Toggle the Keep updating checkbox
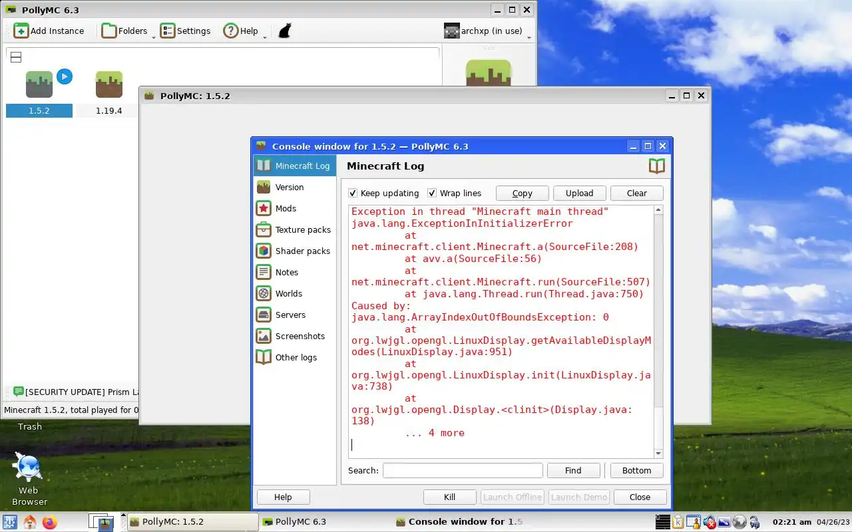852x532 pixels. tap(353, 193)
